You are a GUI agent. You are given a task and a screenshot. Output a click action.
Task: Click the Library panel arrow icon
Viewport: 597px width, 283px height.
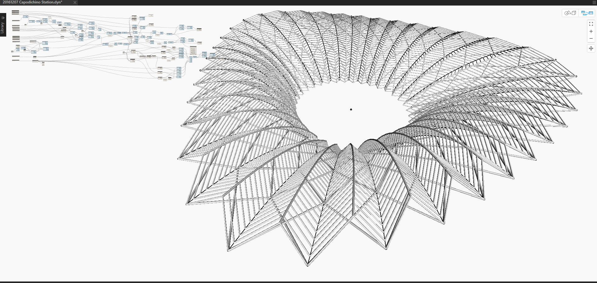point(3,18)
